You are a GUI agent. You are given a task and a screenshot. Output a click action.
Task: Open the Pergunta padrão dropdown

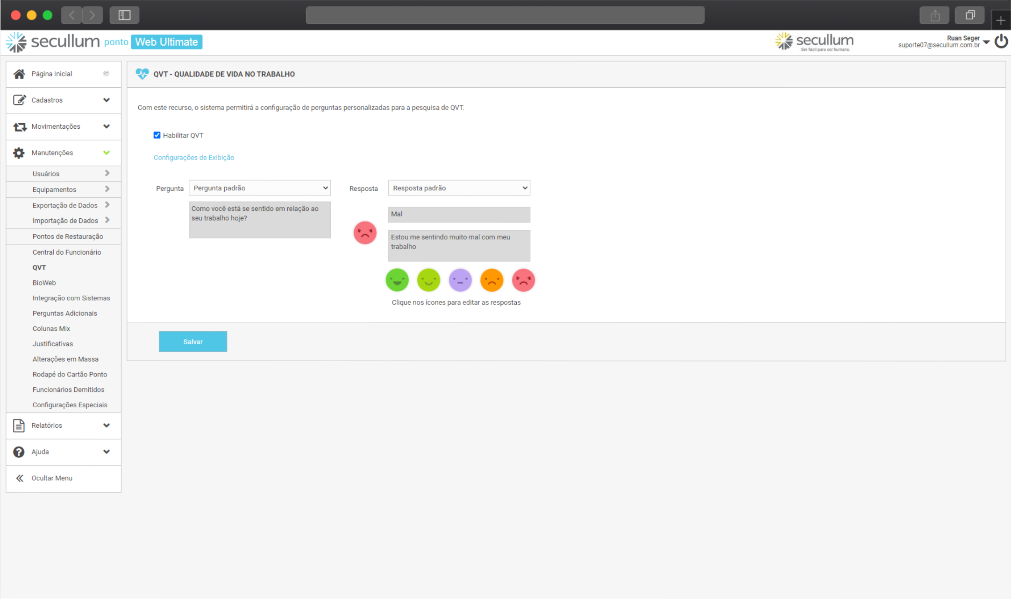(259, 188)
